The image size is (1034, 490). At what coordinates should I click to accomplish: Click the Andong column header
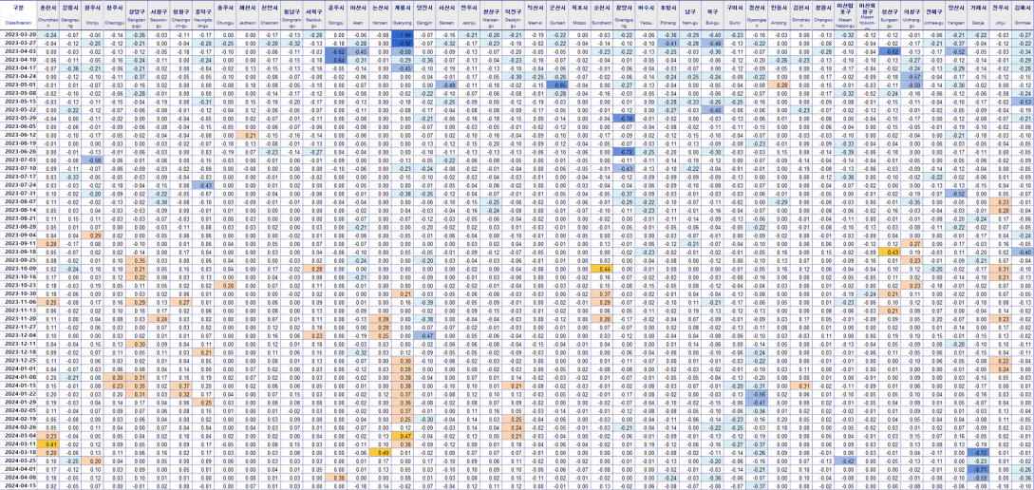pos(780,16)
